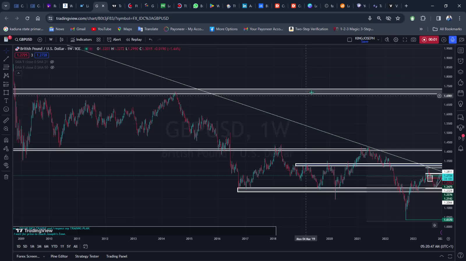466x261 pixels.
Task: Set the chart range to 5Y
Action: (69, 246)
